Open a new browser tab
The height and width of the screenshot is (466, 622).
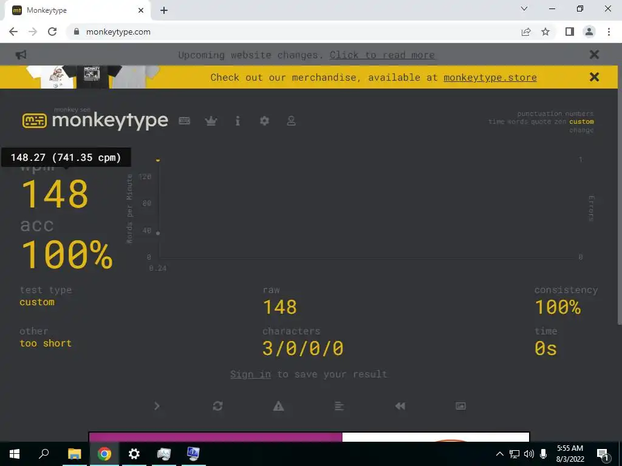pyautogui.click(x=164, y=10)
